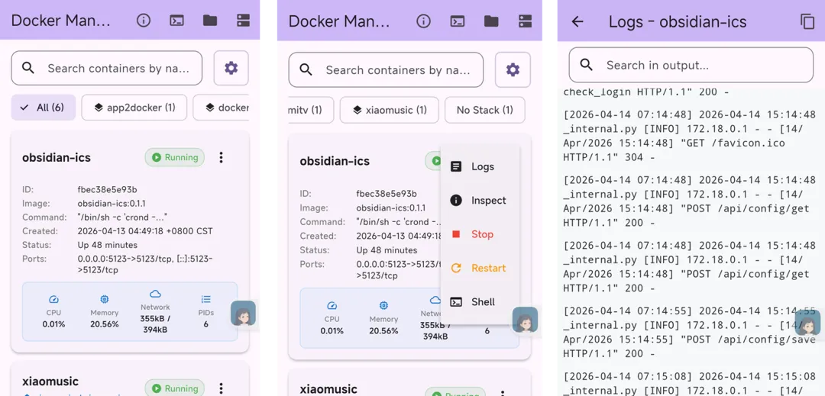
Task: Open gear settings beside search on All (6) screen
Action: [231, 68]
